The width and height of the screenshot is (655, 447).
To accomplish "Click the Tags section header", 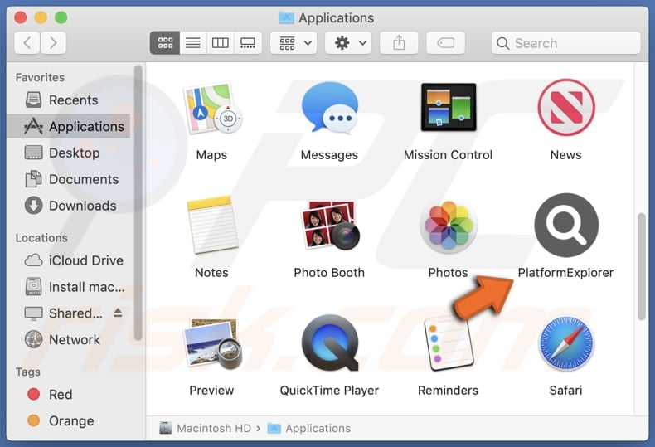I will pyautogui.click(x=28, y=372).
